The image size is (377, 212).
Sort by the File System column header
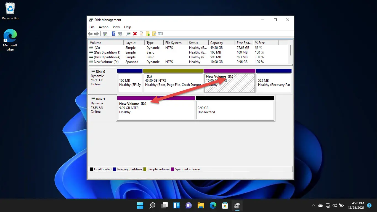click(175, 43)
